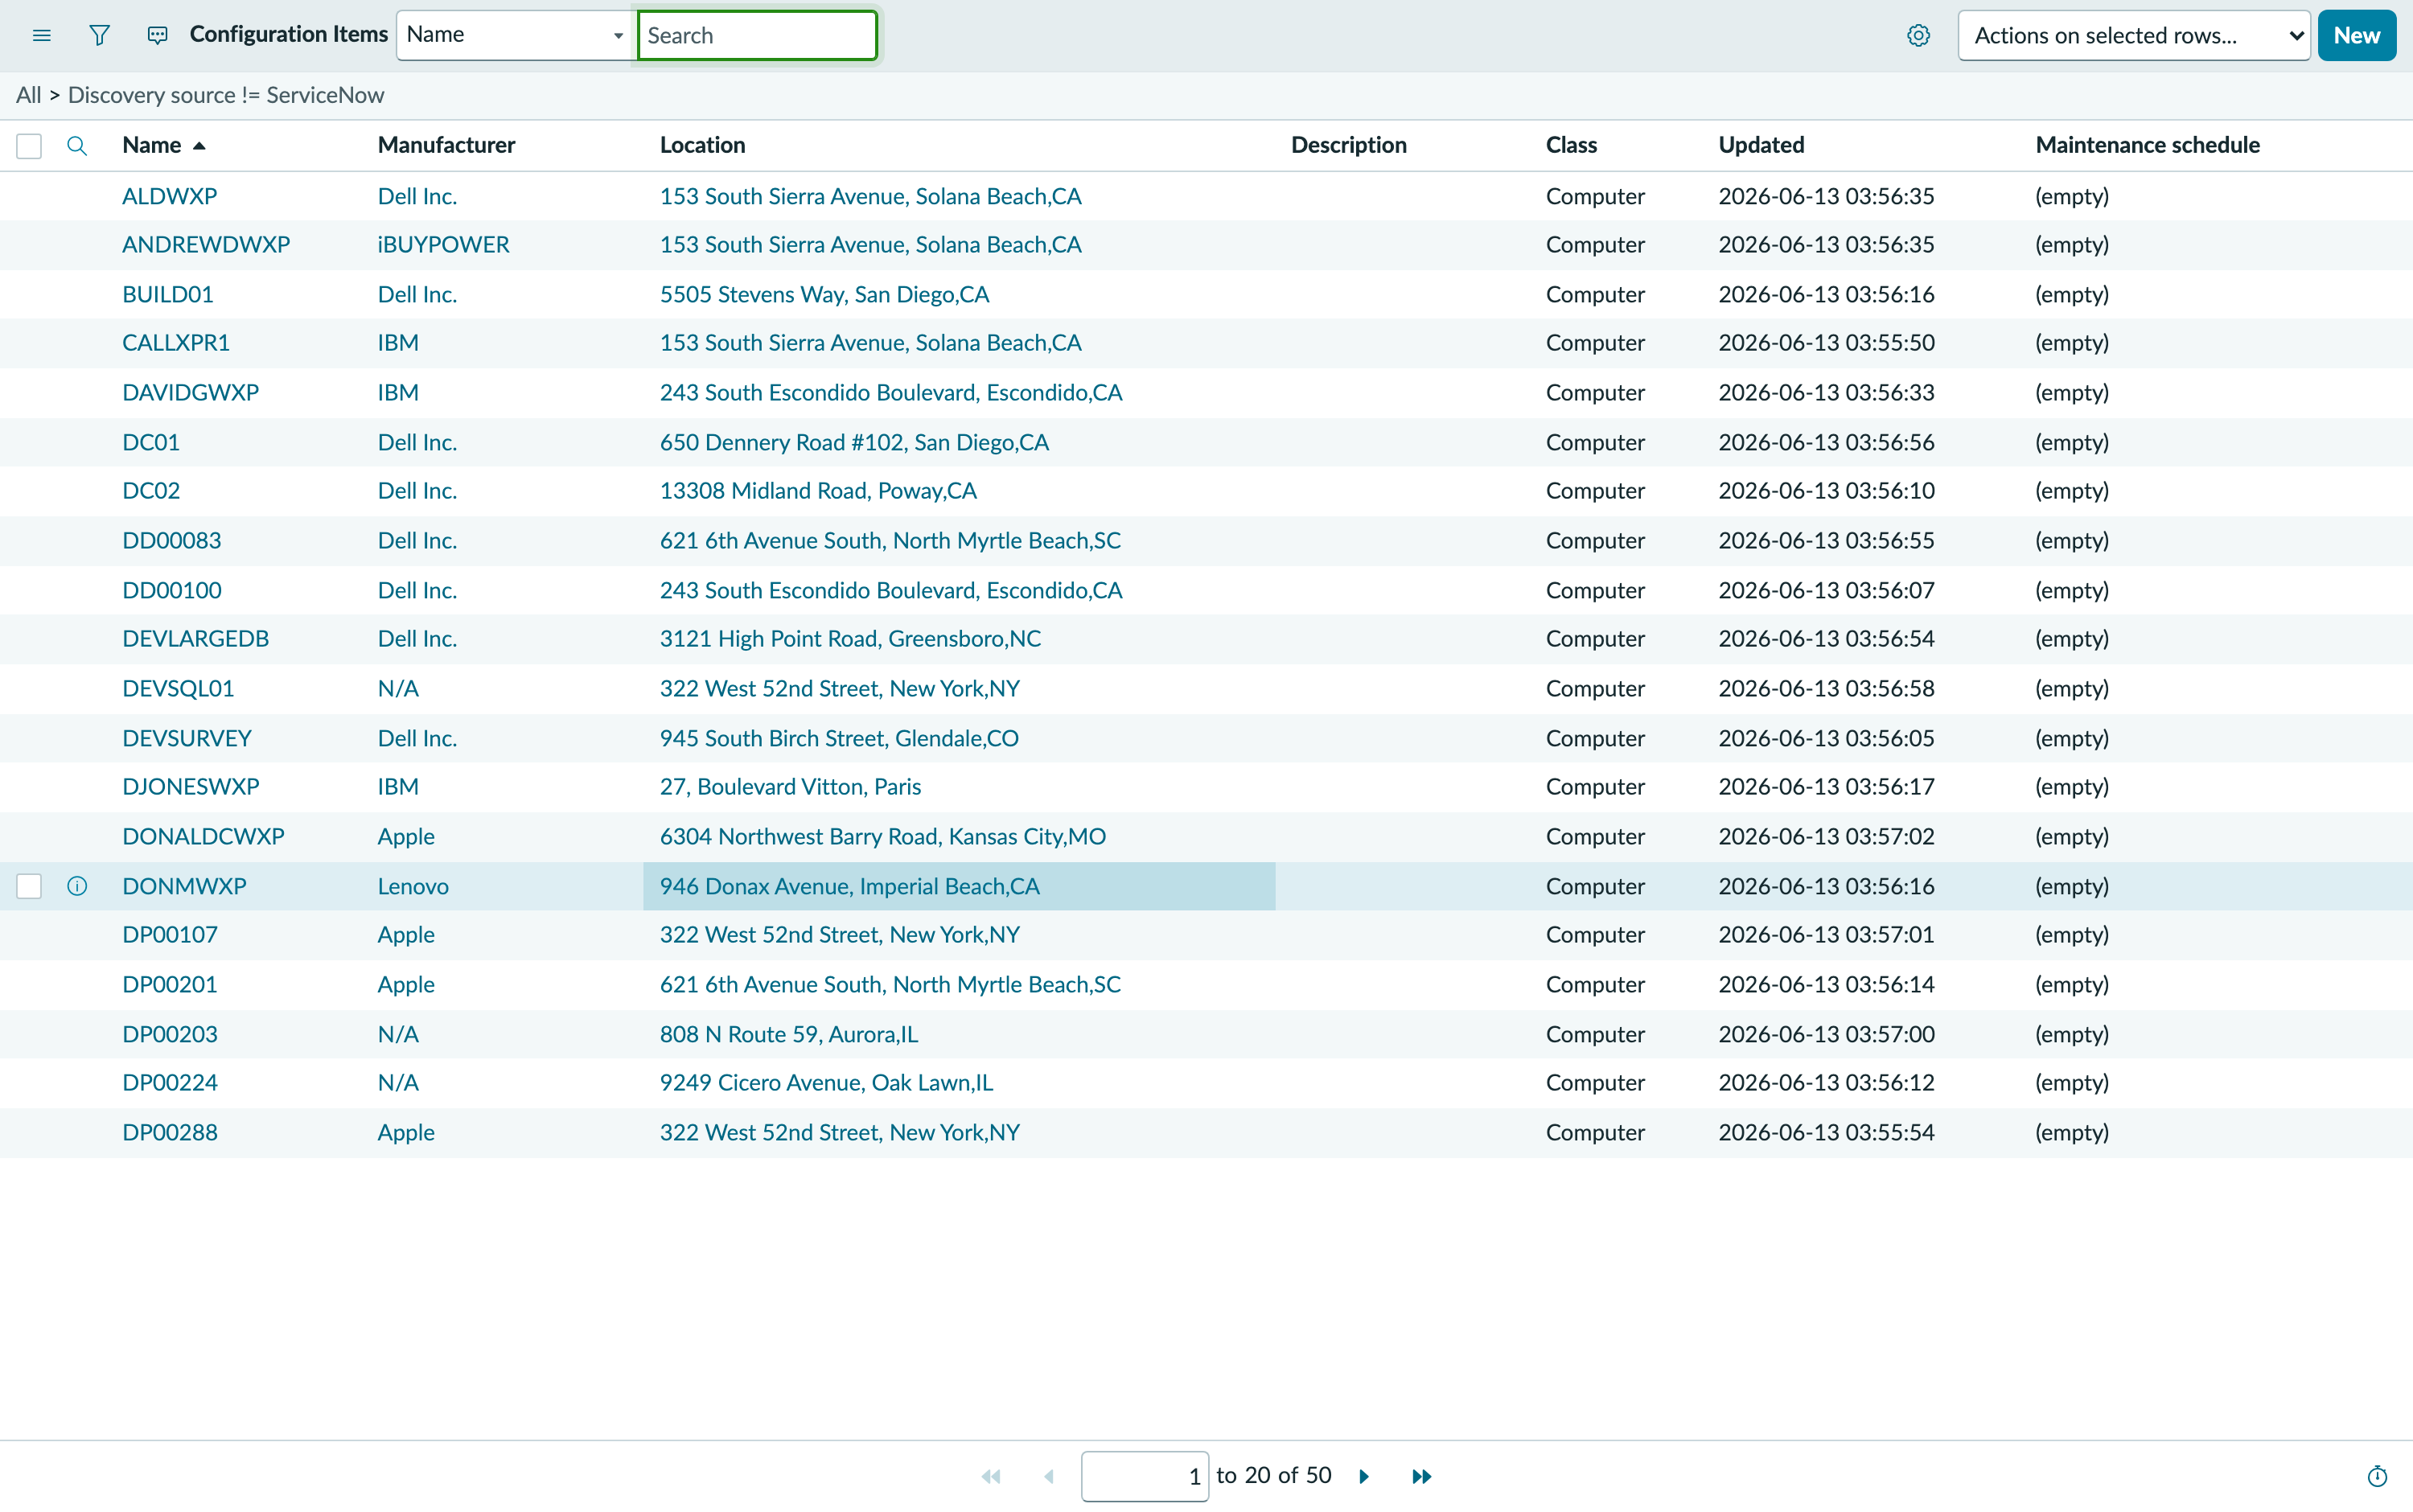2413x1512 pixels.
Task: Open the DP00107 record
Action: pos(169,935)
